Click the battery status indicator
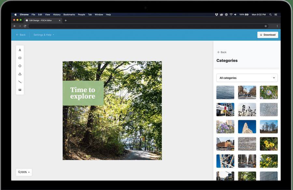 pyautogui.click(x=244, y=15)
